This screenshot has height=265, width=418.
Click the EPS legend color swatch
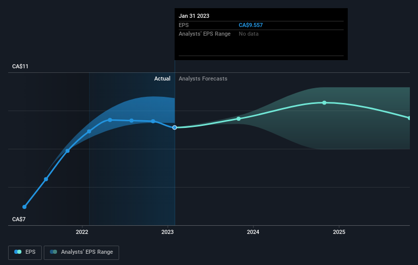click(18, 252)
